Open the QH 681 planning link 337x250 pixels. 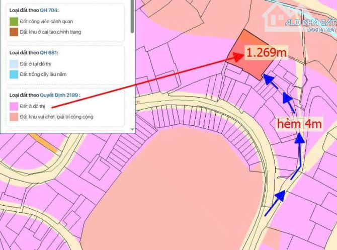click(48, 53)
